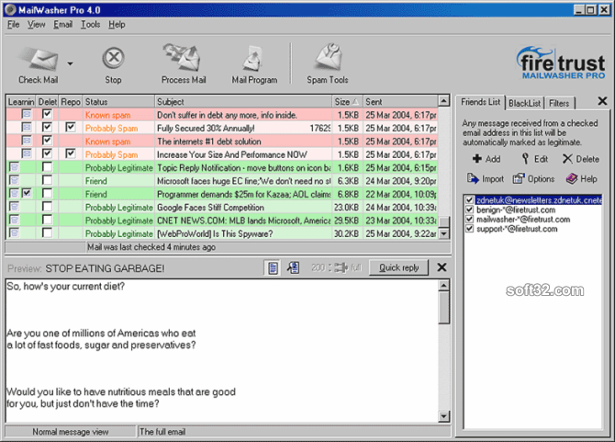The image size is (615, 442).
Task: Uncheck support-*@firetrust.com friend entry
Action: (x=469, y=229)
